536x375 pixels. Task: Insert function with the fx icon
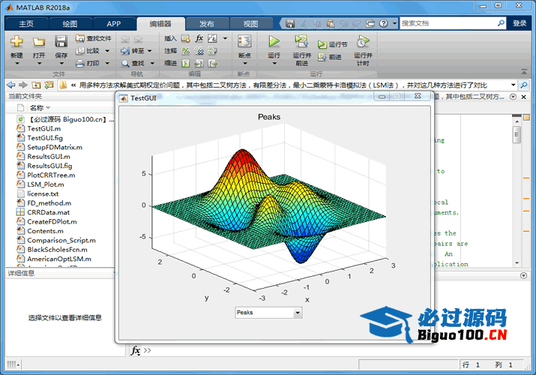[x=199, y=38]
